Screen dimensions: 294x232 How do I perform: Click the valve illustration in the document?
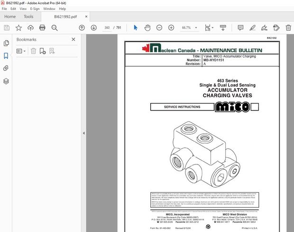point(205,155)
